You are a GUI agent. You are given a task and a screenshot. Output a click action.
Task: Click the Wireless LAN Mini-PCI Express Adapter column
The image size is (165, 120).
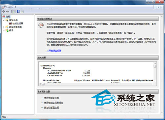coord(97,80)
